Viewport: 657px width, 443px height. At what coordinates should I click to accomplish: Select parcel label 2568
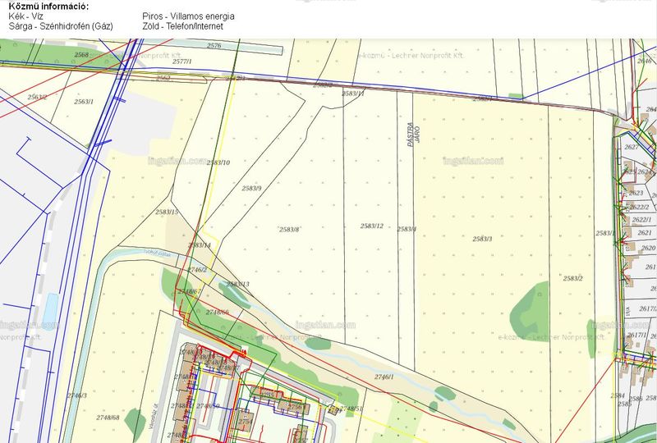click(x=81, y=55)
